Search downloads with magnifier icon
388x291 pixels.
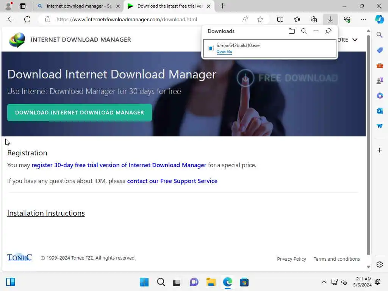(304, 31)
